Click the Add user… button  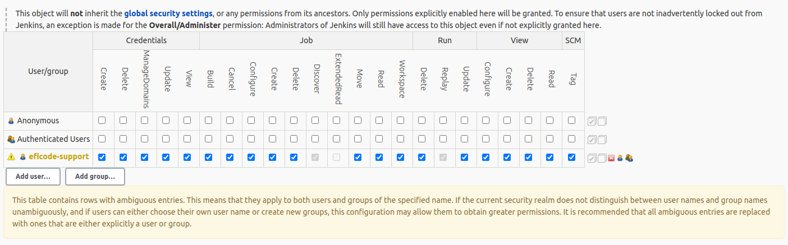coord(33,176)
